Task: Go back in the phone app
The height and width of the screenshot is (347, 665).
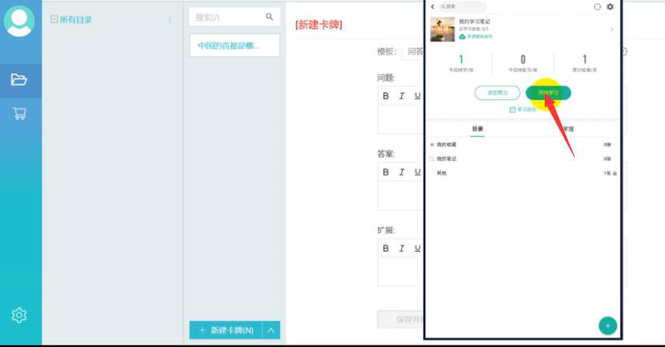Action: point(432,7)
